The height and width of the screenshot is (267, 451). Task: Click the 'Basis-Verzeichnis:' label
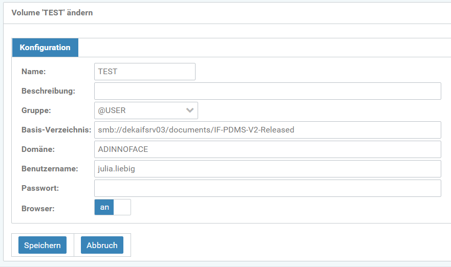click(x=56, y=130)
